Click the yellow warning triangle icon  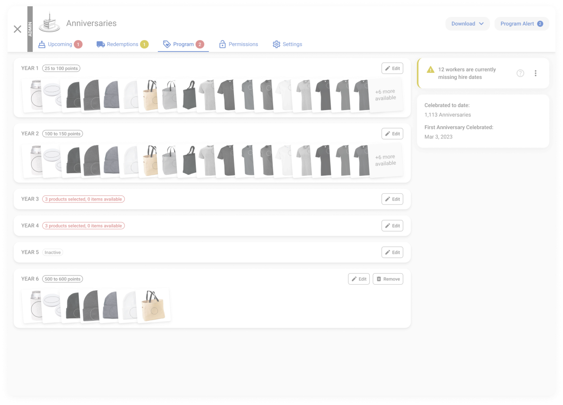coord(431,70)
